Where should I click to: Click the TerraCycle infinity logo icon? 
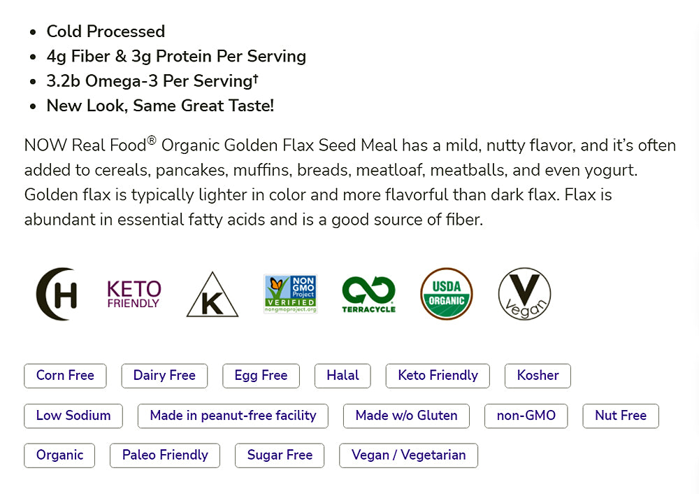(368, 294)
